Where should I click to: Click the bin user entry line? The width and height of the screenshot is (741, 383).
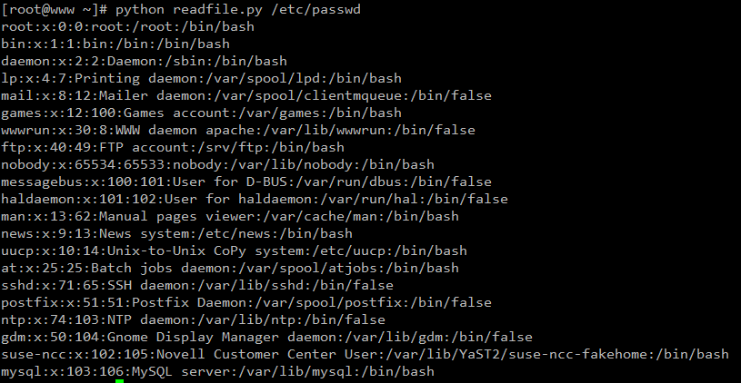coord(115,44)
